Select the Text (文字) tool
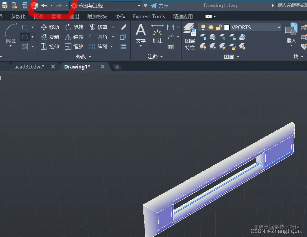Image resolution: width=307 pixels, height=237 pixels. tap(140, 34)
